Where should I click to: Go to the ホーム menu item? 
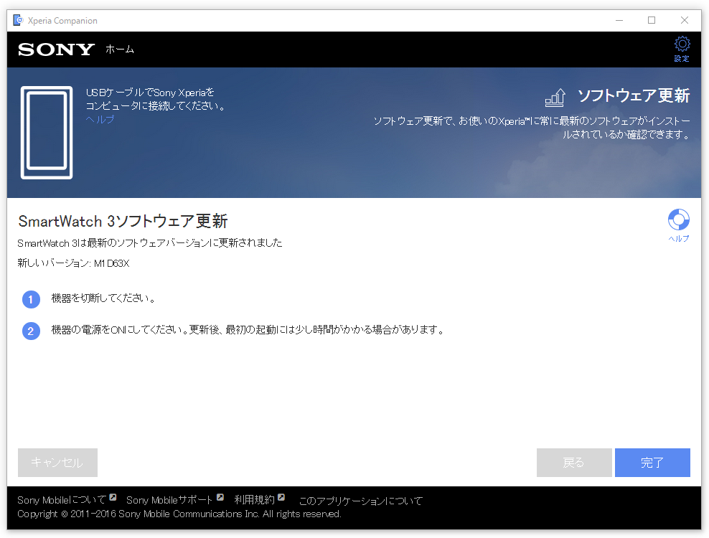click(120, 49)
